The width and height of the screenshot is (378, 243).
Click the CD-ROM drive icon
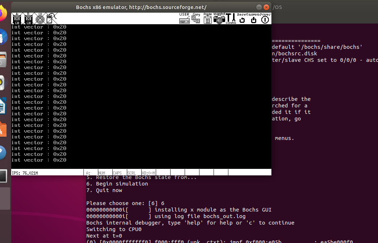41,18
